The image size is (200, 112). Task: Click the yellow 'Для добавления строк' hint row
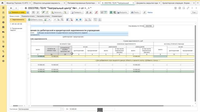click(x=112, y=60)
